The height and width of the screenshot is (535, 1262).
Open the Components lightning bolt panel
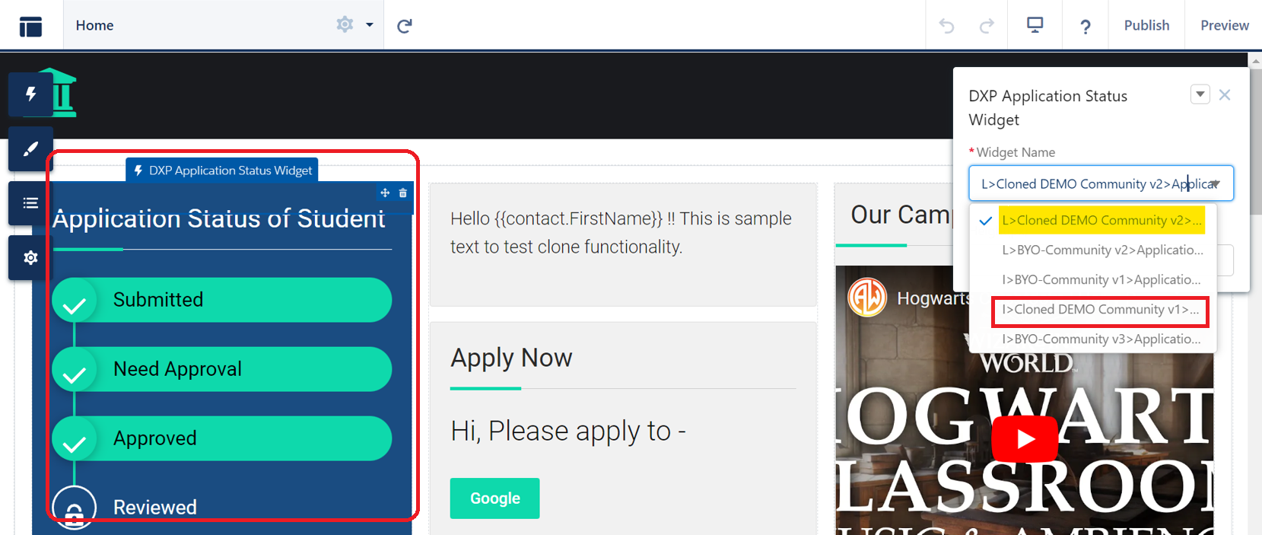pyautogui.click(x=30, y=94)
